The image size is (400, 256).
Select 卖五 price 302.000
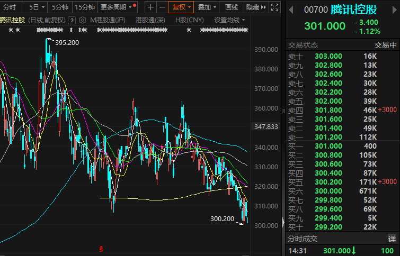328,101
